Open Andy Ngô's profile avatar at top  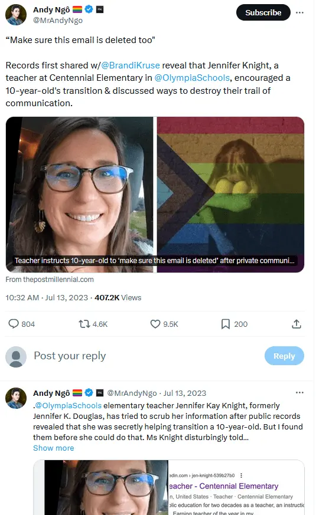point(16,15)
